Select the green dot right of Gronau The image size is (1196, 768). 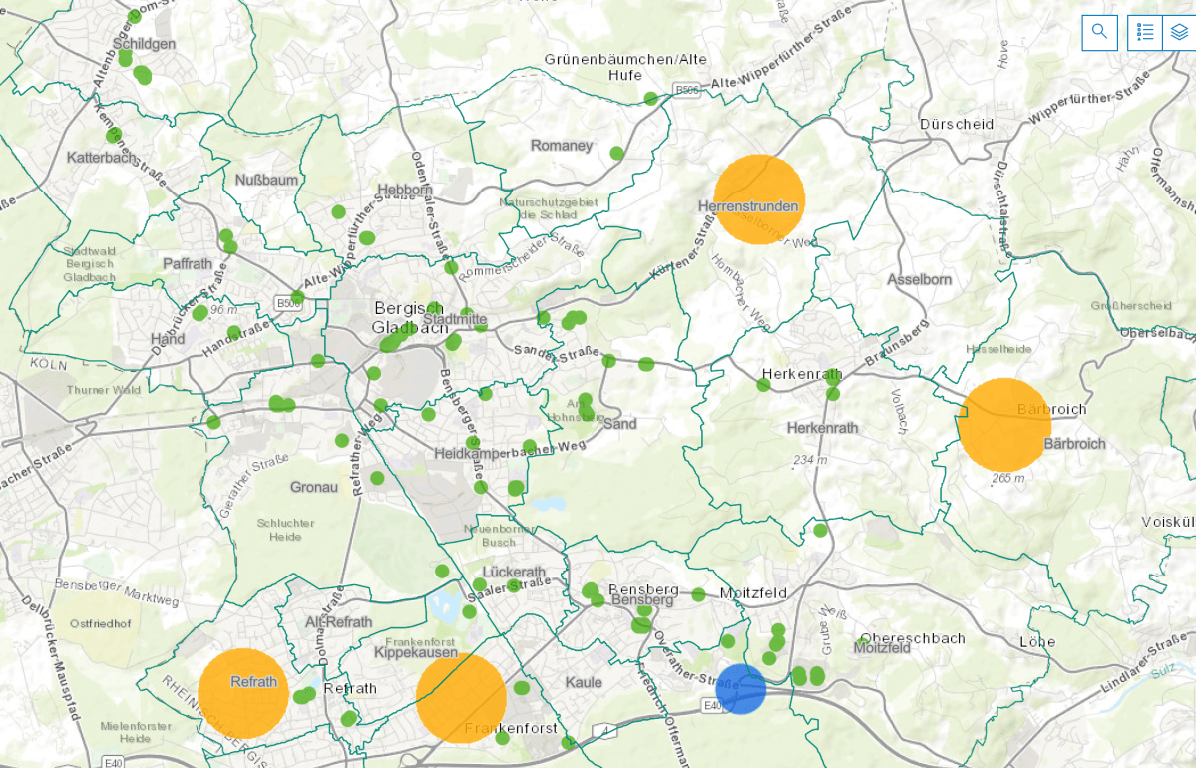(x=377, y=478)
